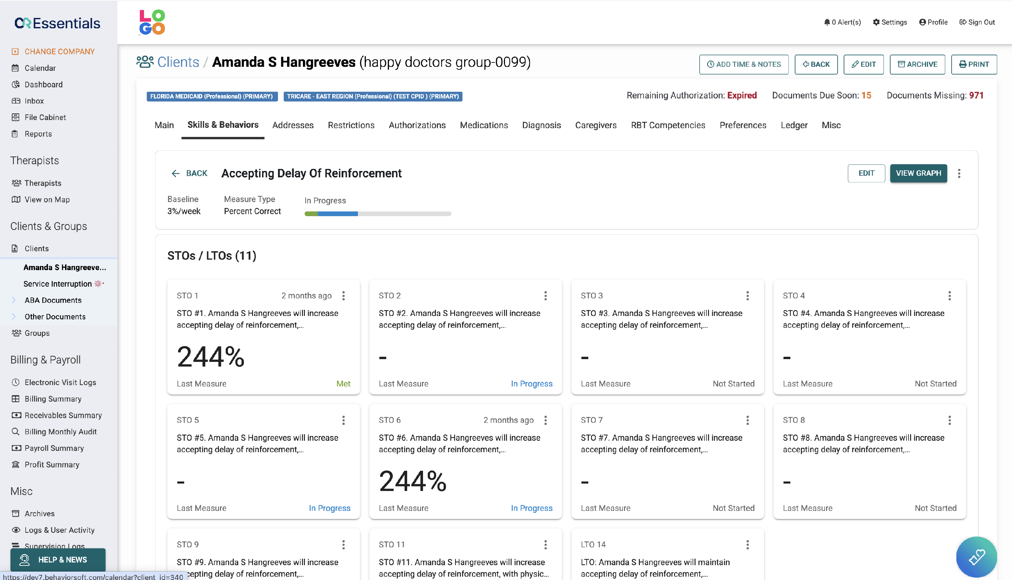Open the STO 1 card options menu
This screenshot has height=580, width=1012.
point(343,296)
